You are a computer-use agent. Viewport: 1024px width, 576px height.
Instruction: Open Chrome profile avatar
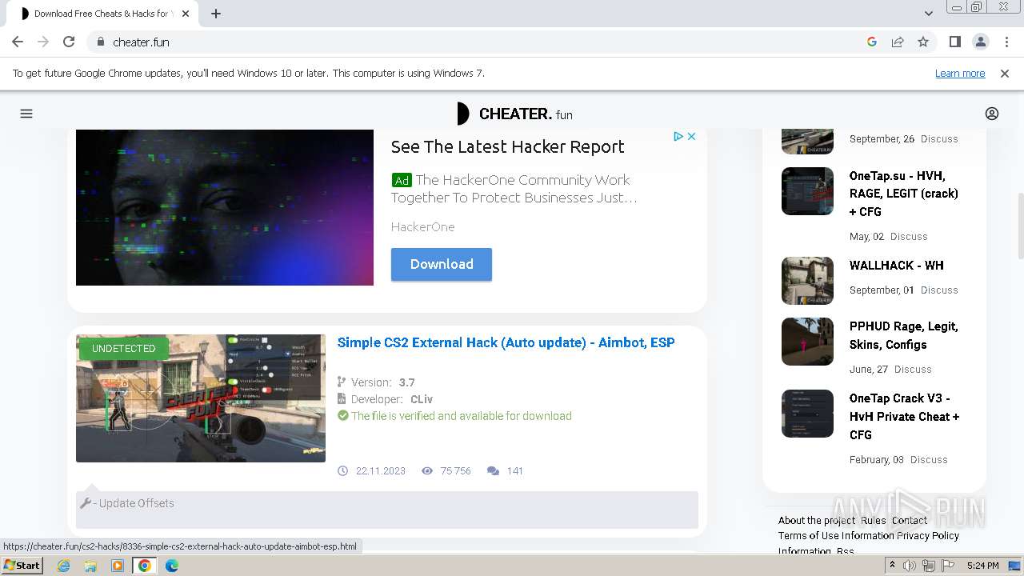tap(980, 42)
